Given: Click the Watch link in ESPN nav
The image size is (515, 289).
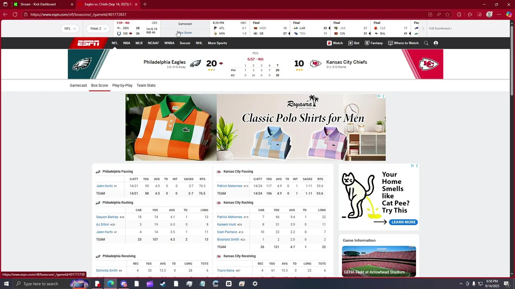Looking at the screenshot, I should click(x=335, y=43).
